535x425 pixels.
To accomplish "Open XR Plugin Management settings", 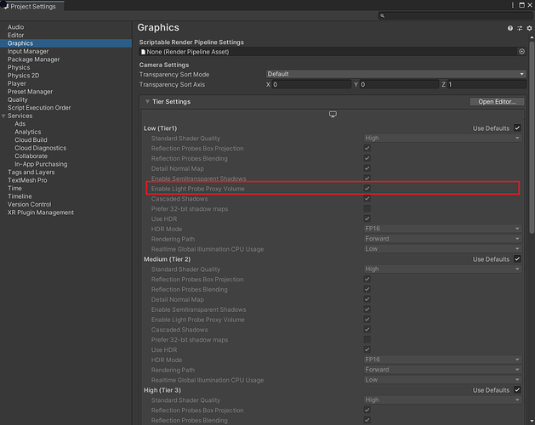I will point(41,212).
